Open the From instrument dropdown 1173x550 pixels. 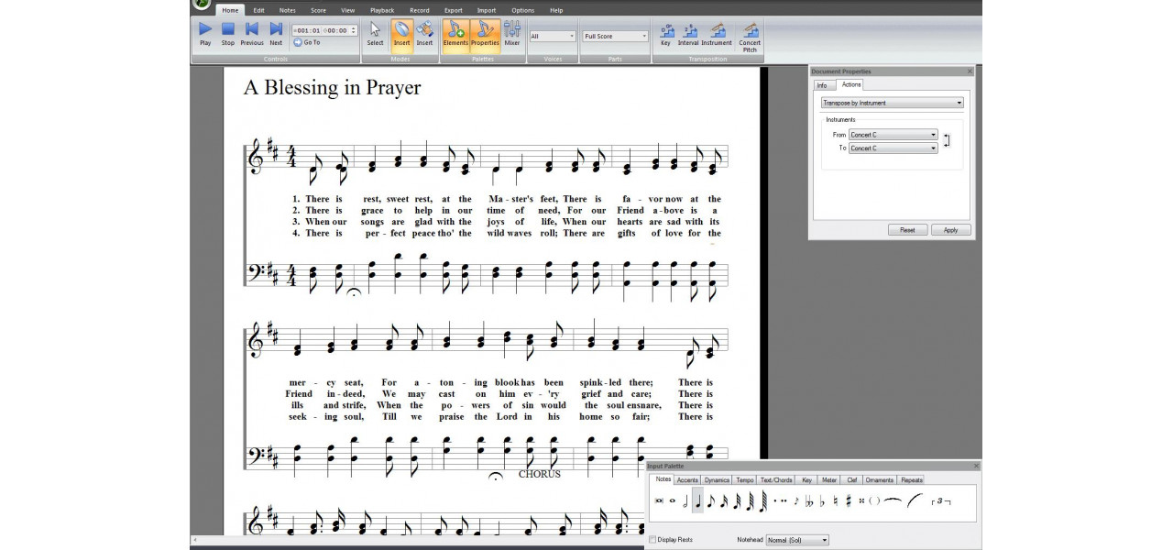tap(893, 135)
